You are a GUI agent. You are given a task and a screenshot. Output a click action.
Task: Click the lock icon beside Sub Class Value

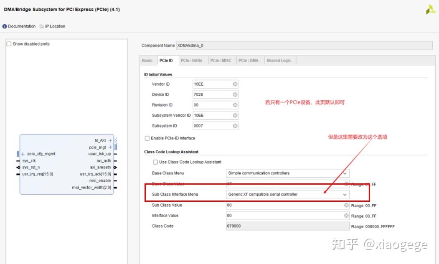click(346, 205)
